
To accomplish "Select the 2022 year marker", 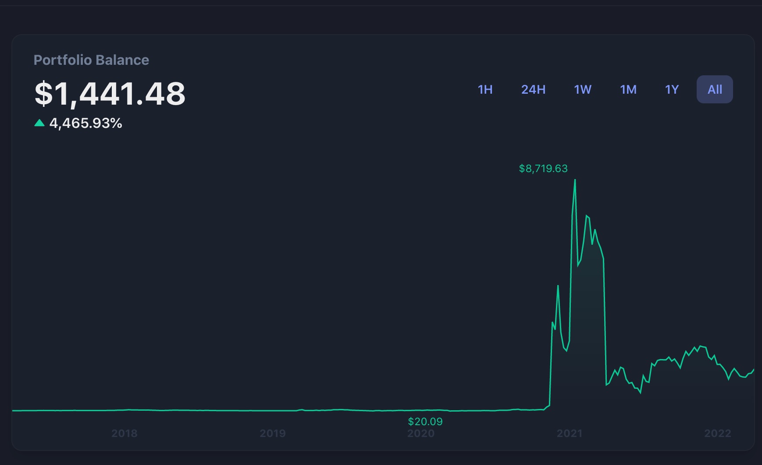I will (718, 433).
